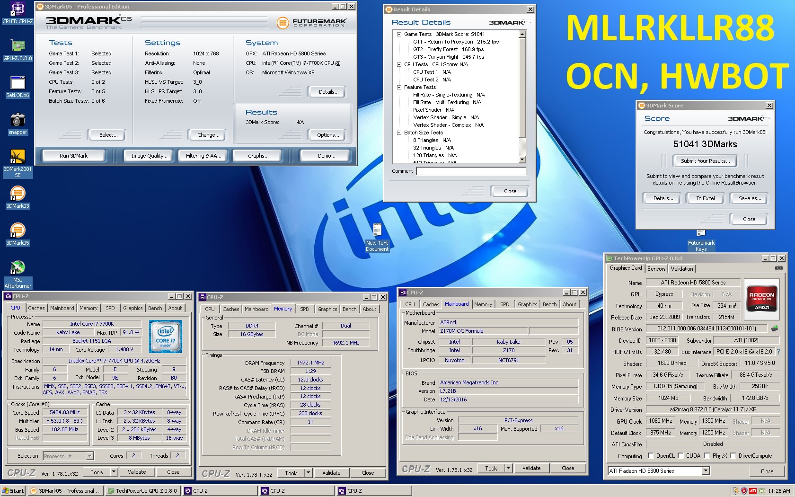
Task: Open the ATI Radeon HD 5800 Series dropdown
Action: [x=706, y=470]
